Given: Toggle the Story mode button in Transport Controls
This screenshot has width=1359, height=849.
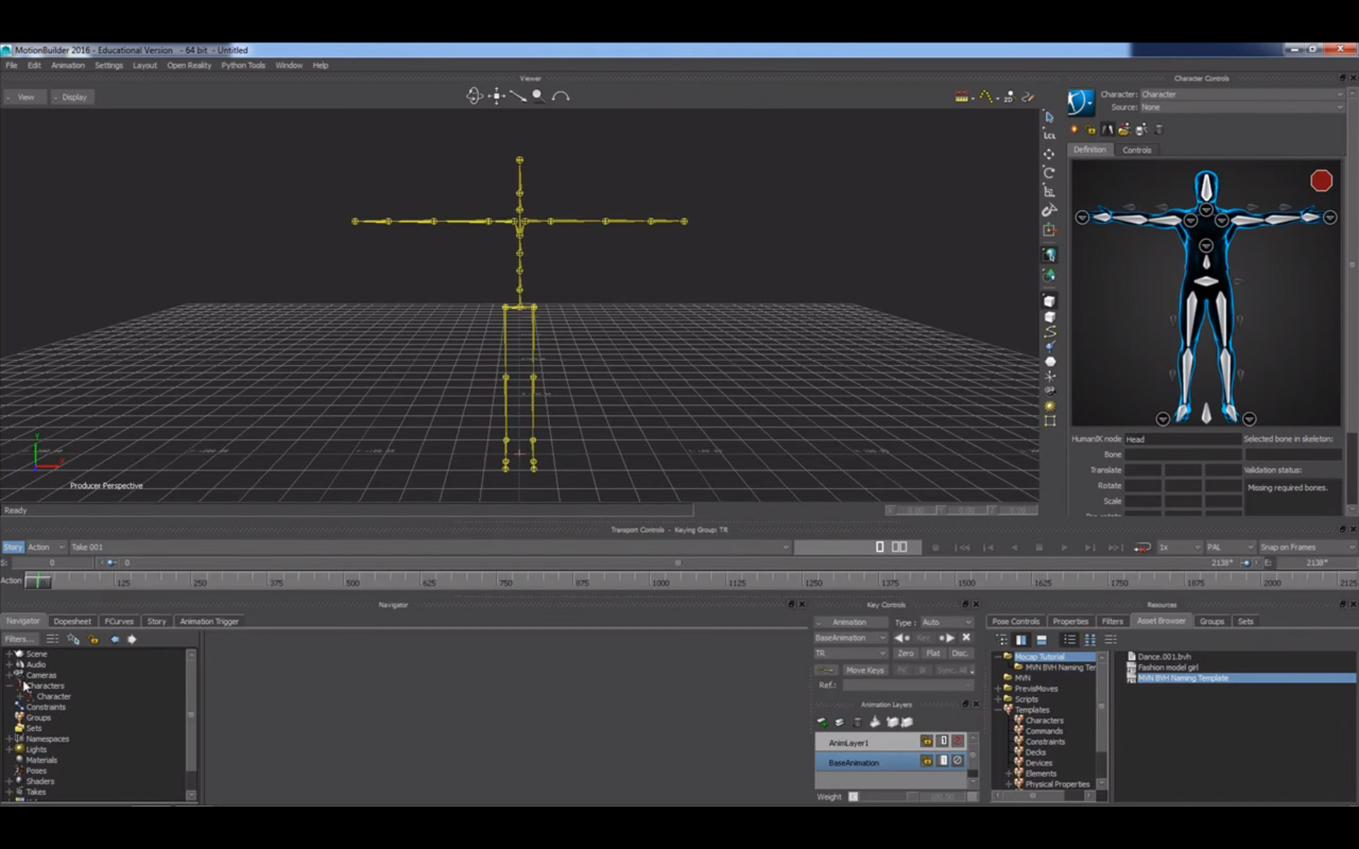Looking at the screenshot, I should tap(13, 547).
